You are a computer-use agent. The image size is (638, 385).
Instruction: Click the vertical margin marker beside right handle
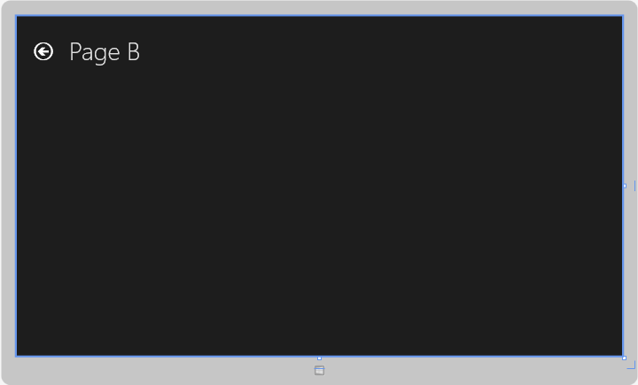(x=634, y=186)
